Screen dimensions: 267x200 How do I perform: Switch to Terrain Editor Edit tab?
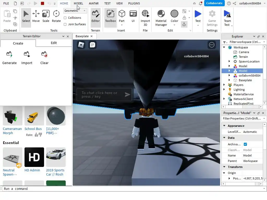(54, 43)
